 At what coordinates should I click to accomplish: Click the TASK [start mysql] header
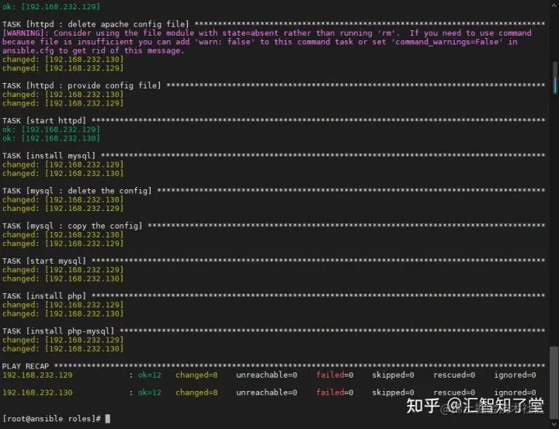[x=44, y=261]
